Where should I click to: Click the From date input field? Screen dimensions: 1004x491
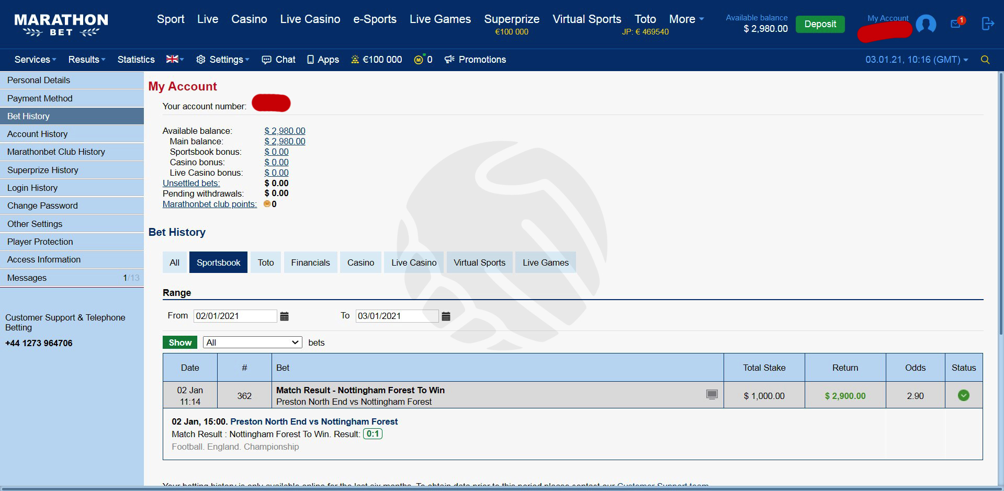pos(235,316)
